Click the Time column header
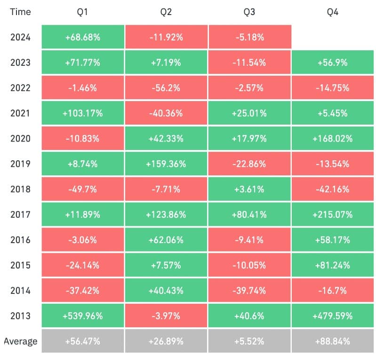This screenshot has width=376, height=355. [20, 12]
